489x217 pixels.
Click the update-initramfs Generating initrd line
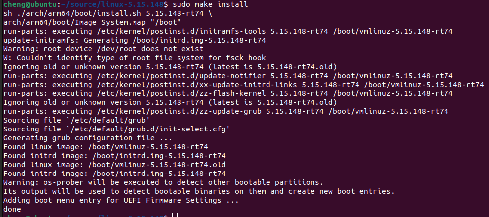point(134,41)
